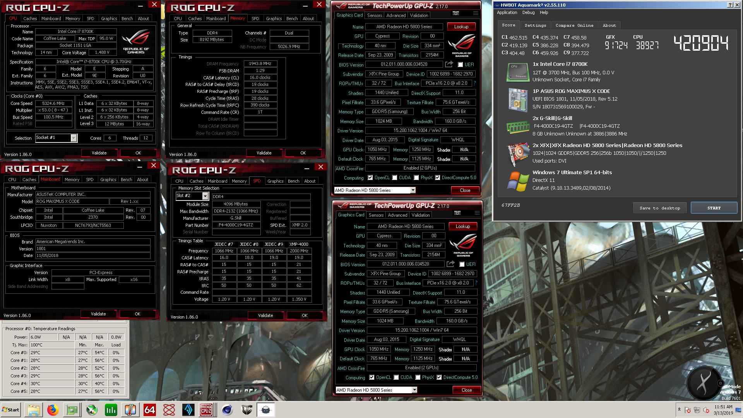Open About tab in the Mainboard CPU-Z window
743x418 pixels.
pos(142,179)
